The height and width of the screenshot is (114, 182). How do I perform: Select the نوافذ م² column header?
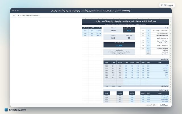pyautogui.click(x=126, y=62)
